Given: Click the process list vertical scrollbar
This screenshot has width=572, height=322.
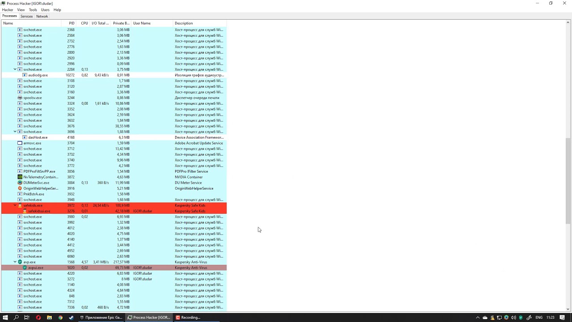Looking at the screenshot, I should pyautogui.click(x=568, y=181).
